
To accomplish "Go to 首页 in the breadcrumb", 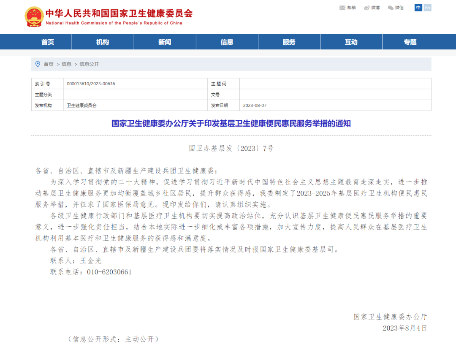I will [x=49, y=64].
